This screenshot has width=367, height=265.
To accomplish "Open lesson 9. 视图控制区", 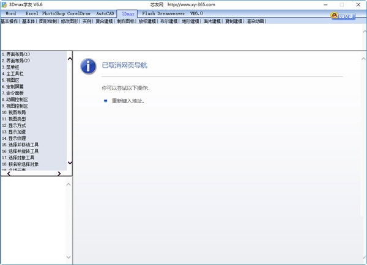I will click(x=15, y=106).
